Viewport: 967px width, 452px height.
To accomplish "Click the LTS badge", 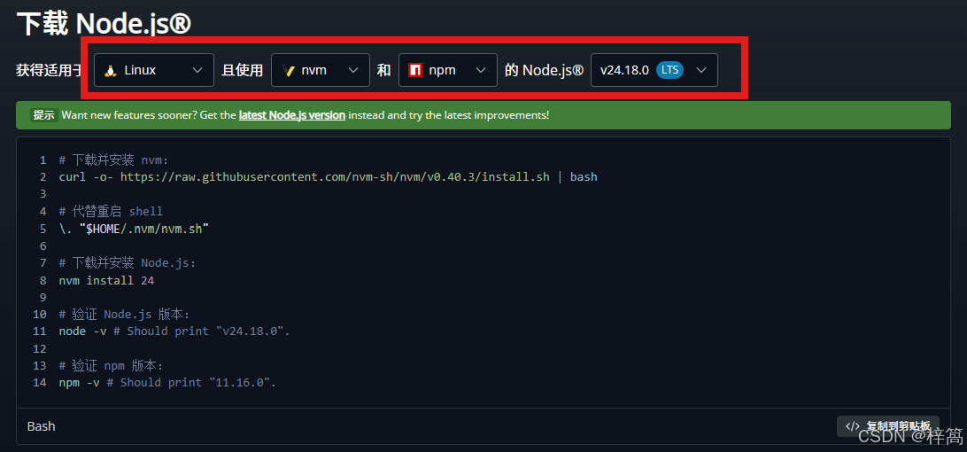I will [x=669, y=70].
